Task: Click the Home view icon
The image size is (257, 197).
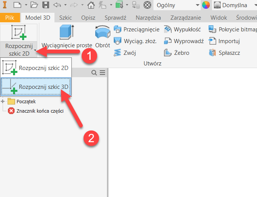Action: point(91,5)
